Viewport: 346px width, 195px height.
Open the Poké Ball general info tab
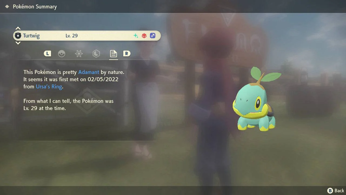click(62, 54)
